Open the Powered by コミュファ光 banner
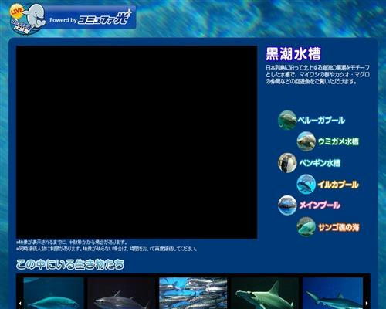The image size is (386, 309). pyautogui.click(x=90, y=18)
